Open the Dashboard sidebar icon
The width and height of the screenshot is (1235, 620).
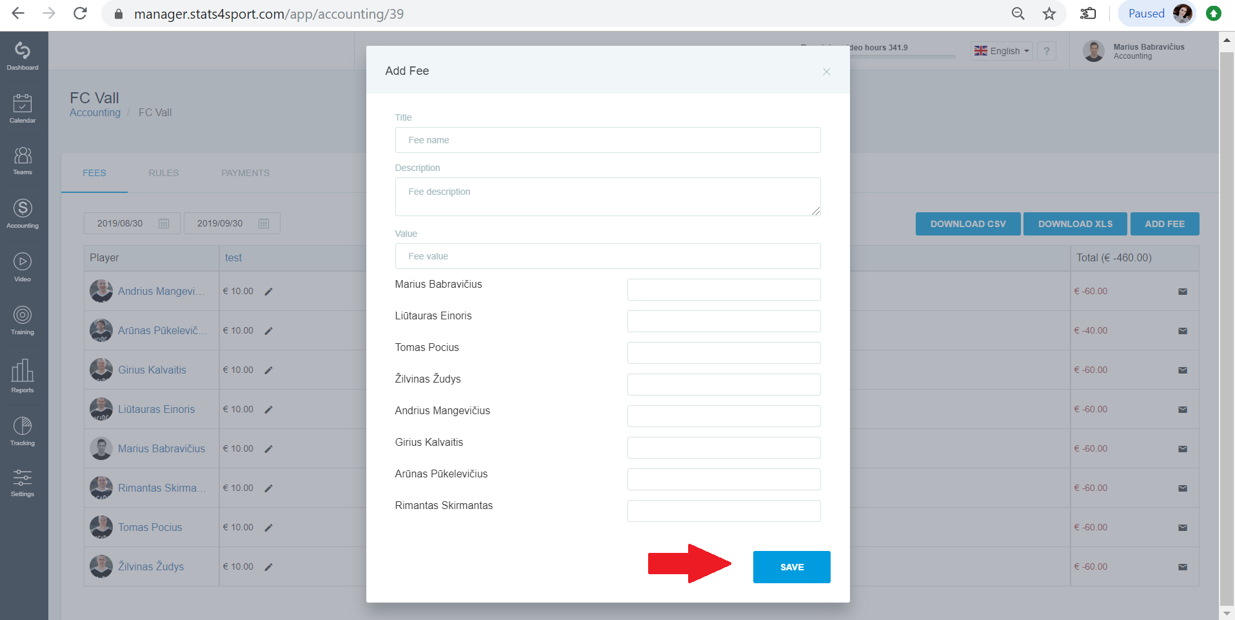[x=23, y=56]
